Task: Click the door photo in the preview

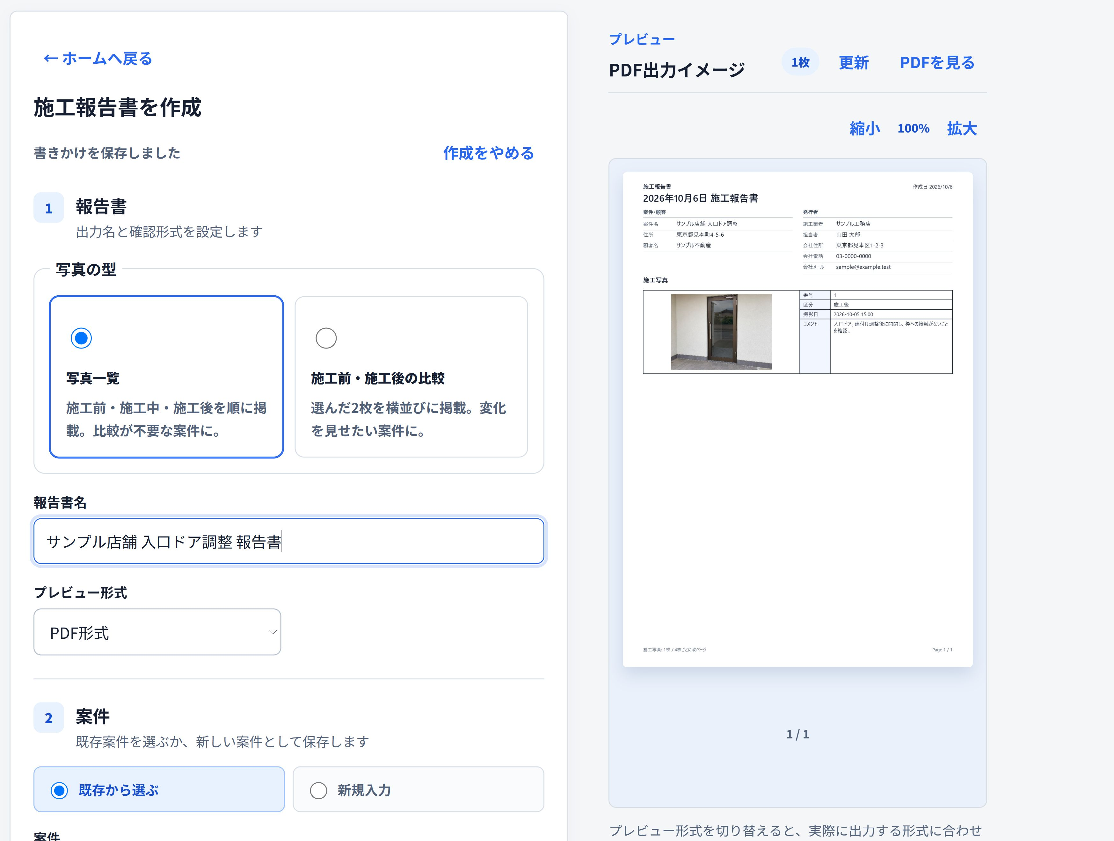Action: (721, 332)
